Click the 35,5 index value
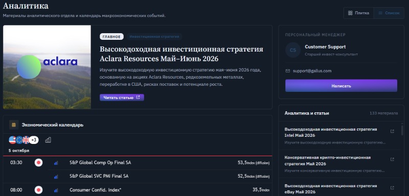Image resolution: width=409 pixels, height=196 pixels. (x=257, y=190)
